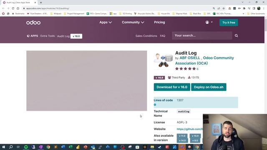Open the Sales Conditions link
The height and width of the screenshot is (150, 267).
(146, 36)
